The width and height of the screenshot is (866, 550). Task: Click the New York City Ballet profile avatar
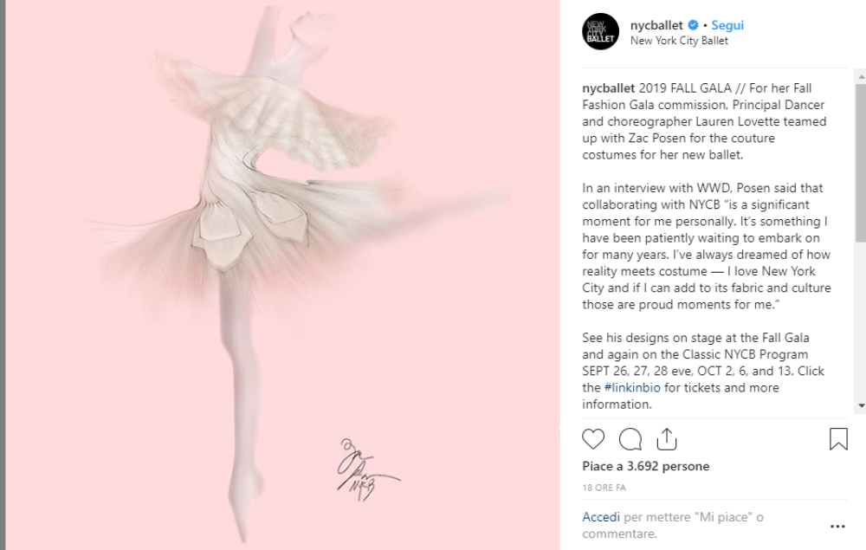click(x=600, y=31)
